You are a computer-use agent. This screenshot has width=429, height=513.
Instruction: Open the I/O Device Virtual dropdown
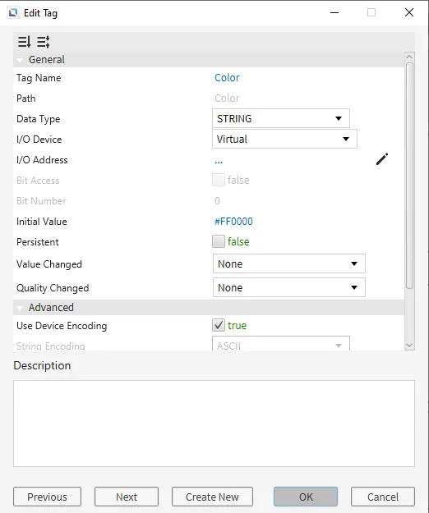coord(284,139)
